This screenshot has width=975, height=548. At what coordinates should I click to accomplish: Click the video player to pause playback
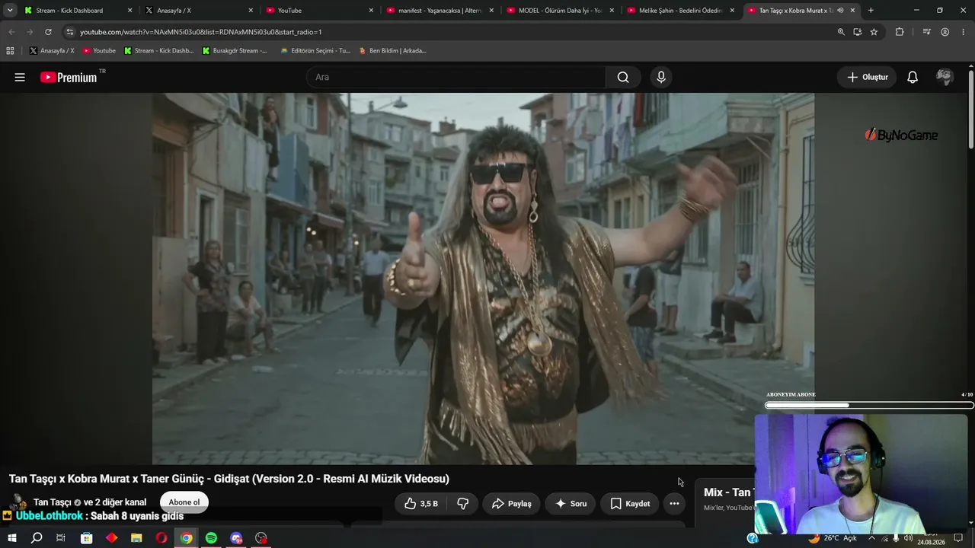click(483, 279)
